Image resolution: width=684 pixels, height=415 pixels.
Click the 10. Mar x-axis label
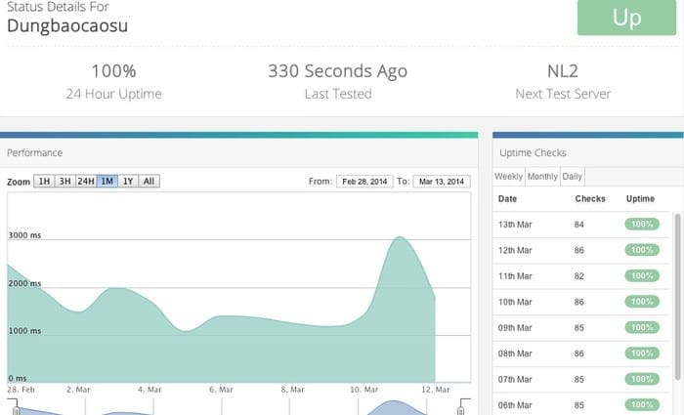coord(364,390)
